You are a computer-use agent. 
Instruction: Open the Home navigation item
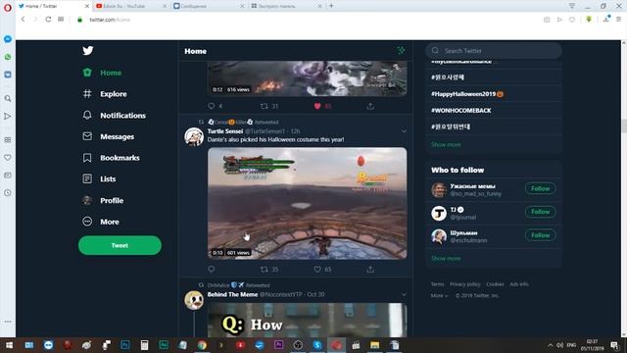click(x=102, y=73)
